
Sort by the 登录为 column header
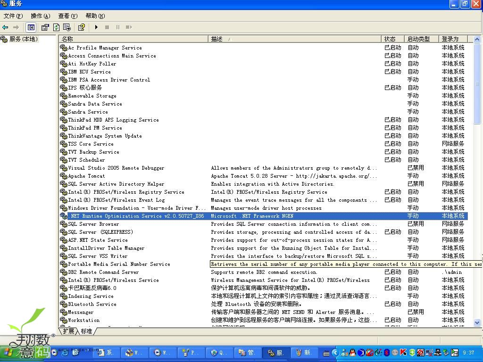(453, 39)
